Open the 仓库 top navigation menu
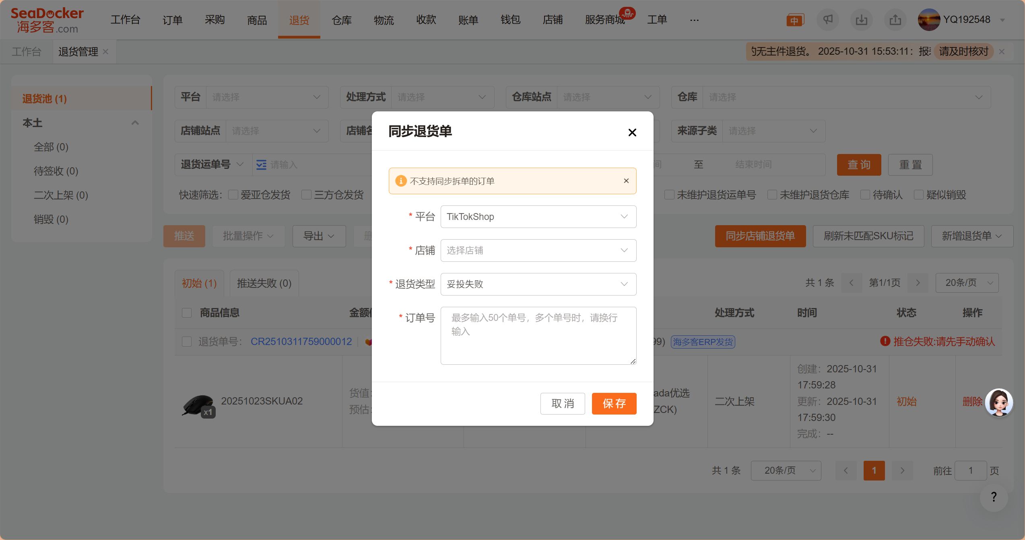Viewport: 1025px width, 540px height. [341, 20]
